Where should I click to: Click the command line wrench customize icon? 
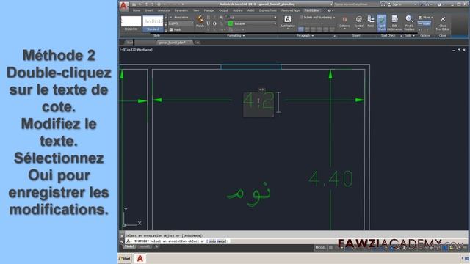122,241
